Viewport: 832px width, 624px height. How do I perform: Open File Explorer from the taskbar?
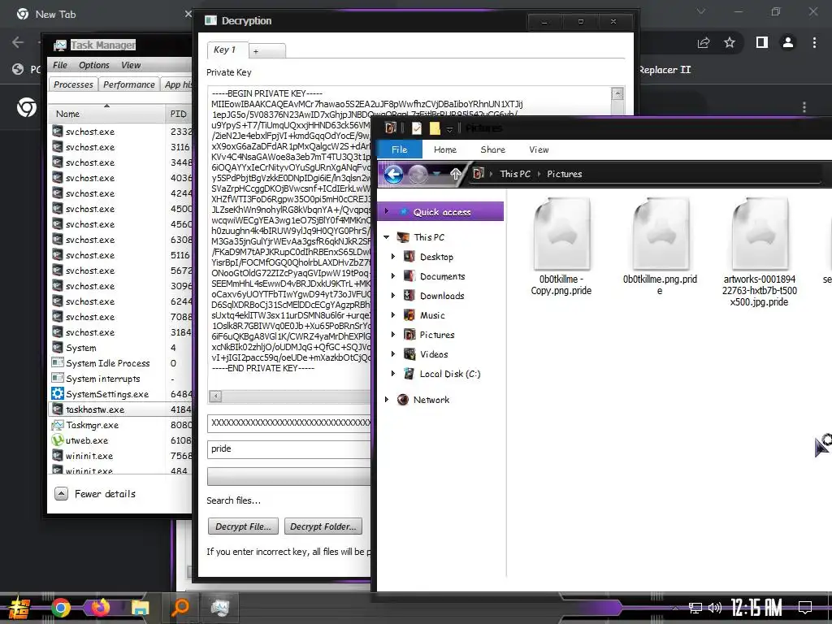141,608
